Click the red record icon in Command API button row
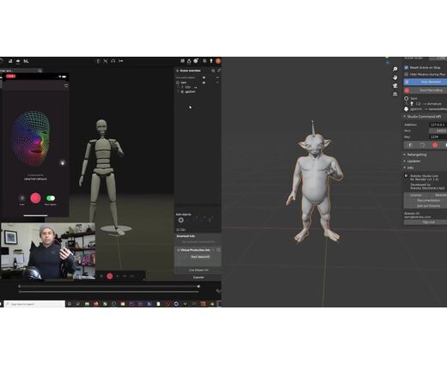This screenshot has height=365, width=447. click(435, 145)
